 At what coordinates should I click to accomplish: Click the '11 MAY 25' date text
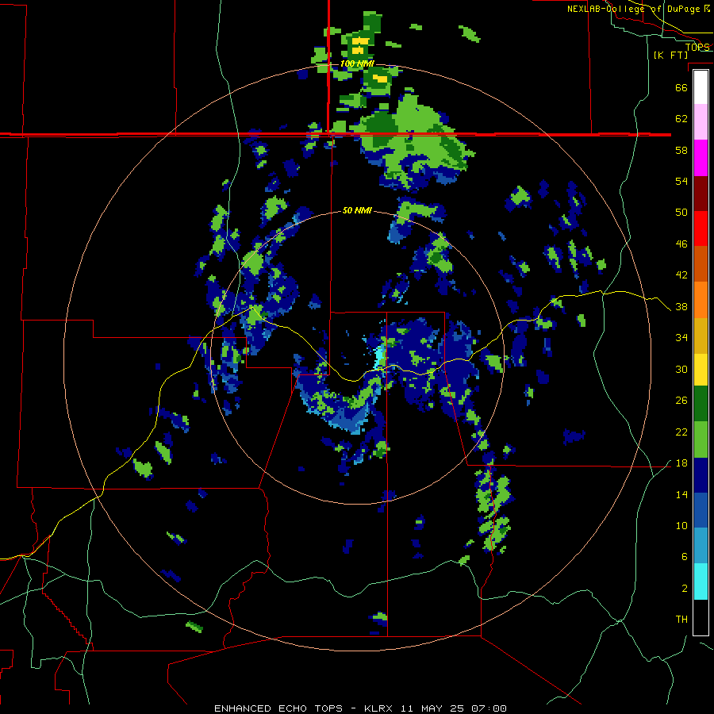click(432, 708)
